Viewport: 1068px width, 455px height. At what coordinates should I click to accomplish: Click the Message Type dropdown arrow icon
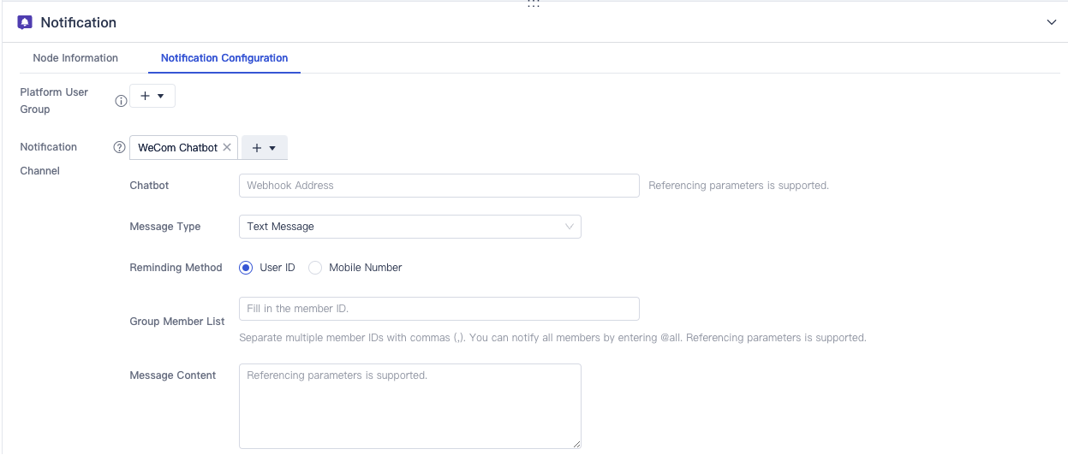570,227
